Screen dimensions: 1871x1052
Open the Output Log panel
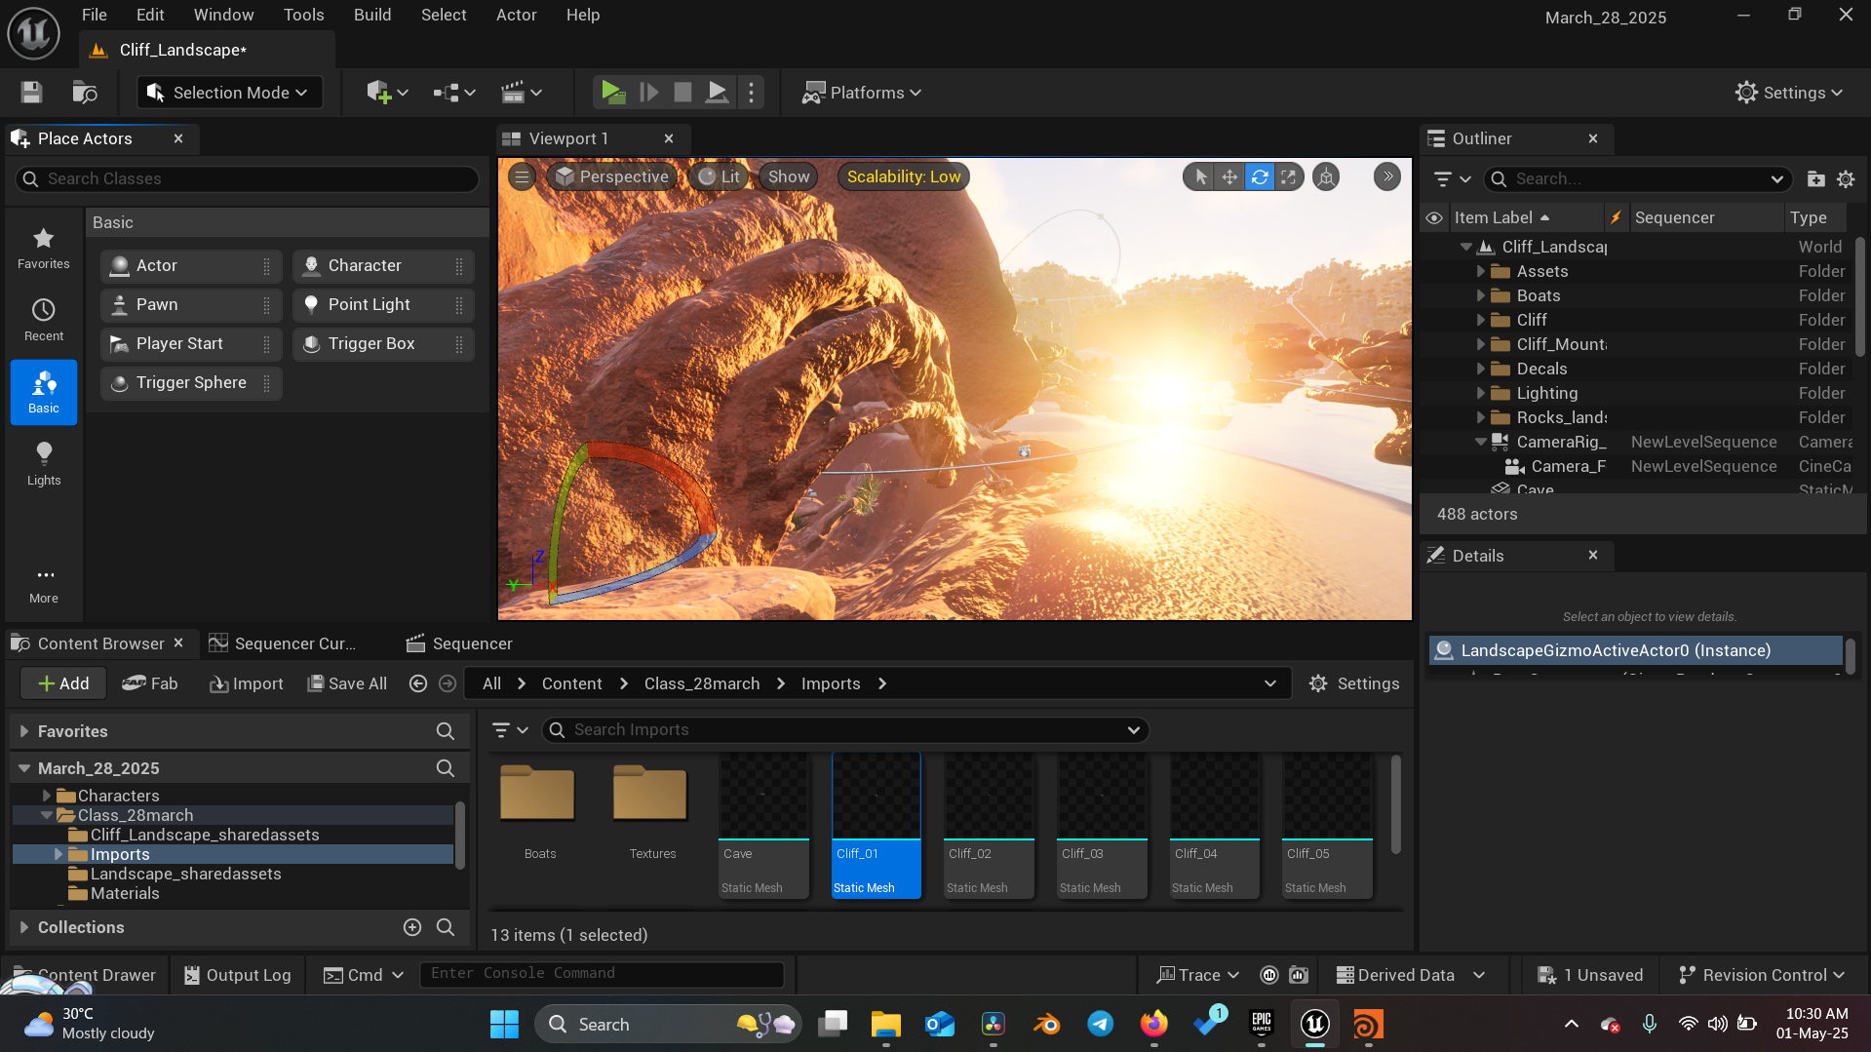coord(238,975)
